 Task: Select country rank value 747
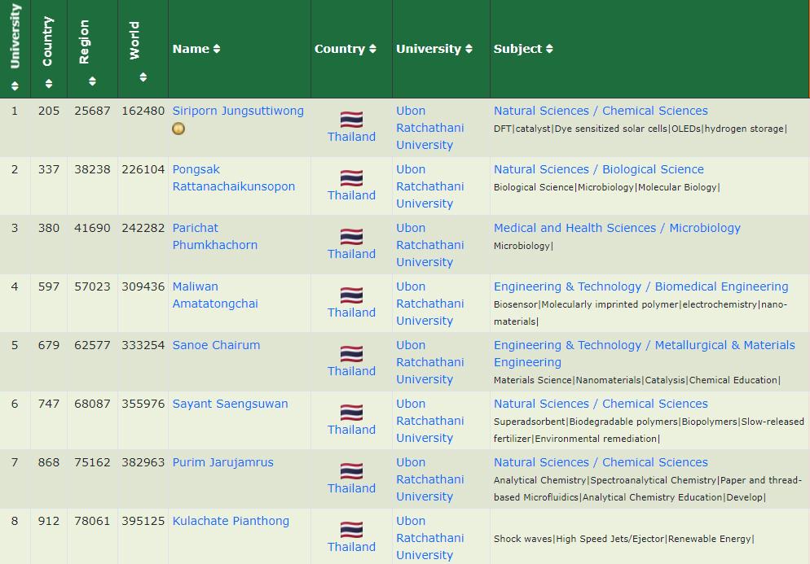pos(49,404)
